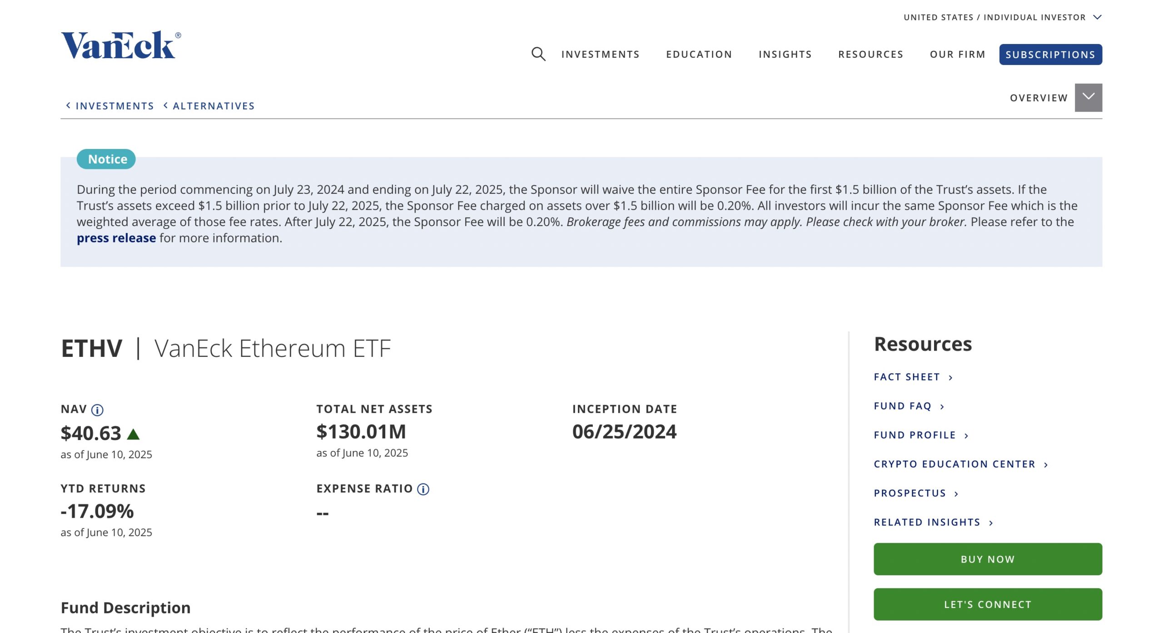
Task: Select the YTD returns value -17.09%
Action: pos(97,511)
